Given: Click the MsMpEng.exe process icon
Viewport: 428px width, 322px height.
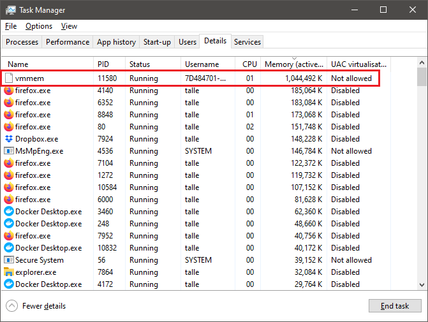Looking at the screenshot, I should point(9,151).
